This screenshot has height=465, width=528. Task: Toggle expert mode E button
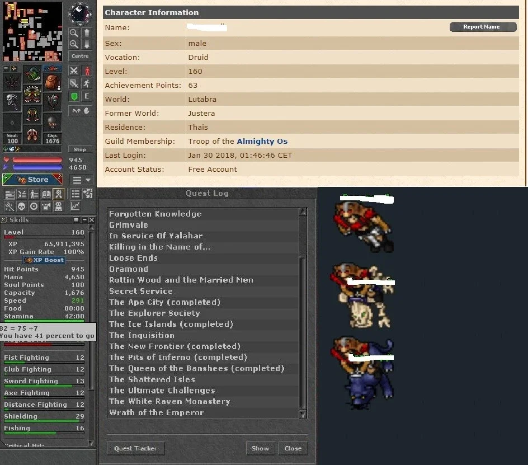(x=87, y=96)
